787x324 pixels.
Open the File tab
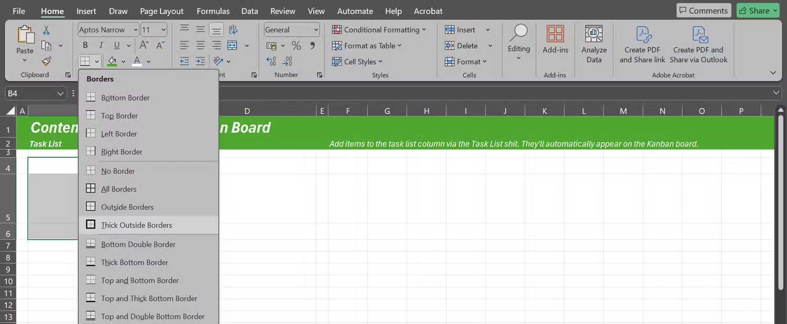[x=19, y=11]
